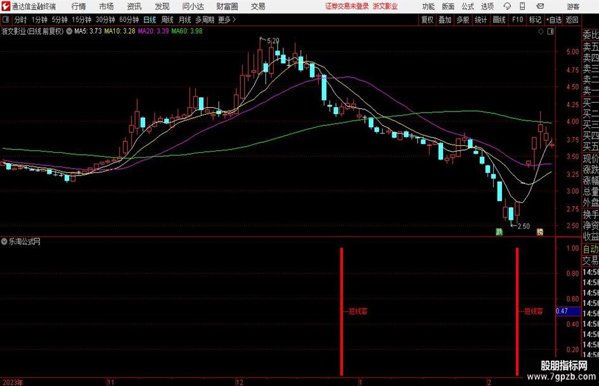Viewport: 599px width, 386px height.
Task: Click the 返回 back button
Action: (x=572, y=20)
